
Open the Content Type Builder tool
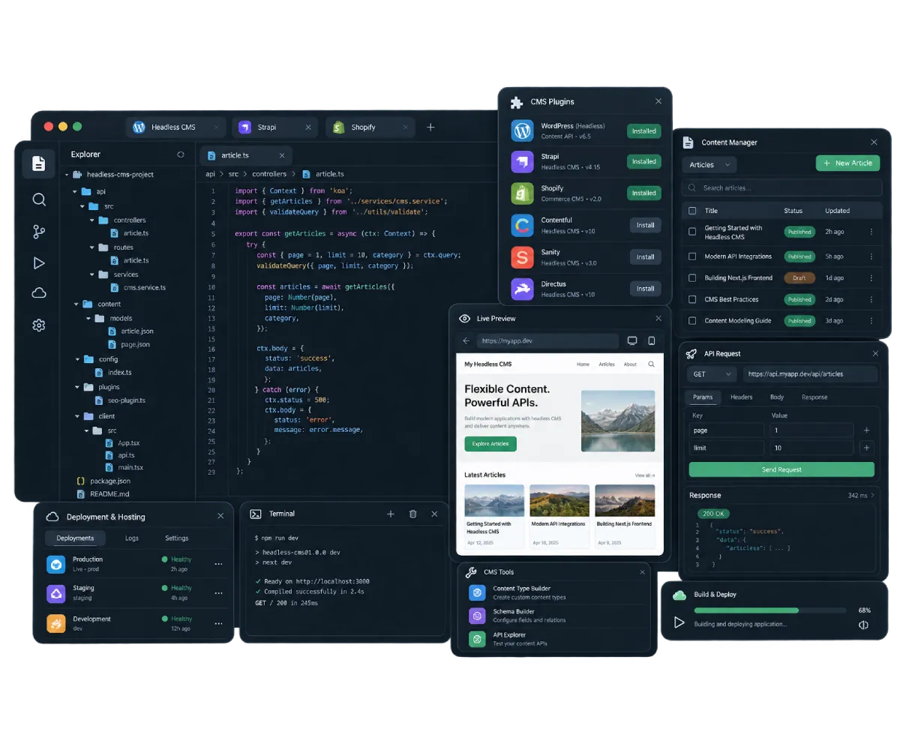coord(553,592)
